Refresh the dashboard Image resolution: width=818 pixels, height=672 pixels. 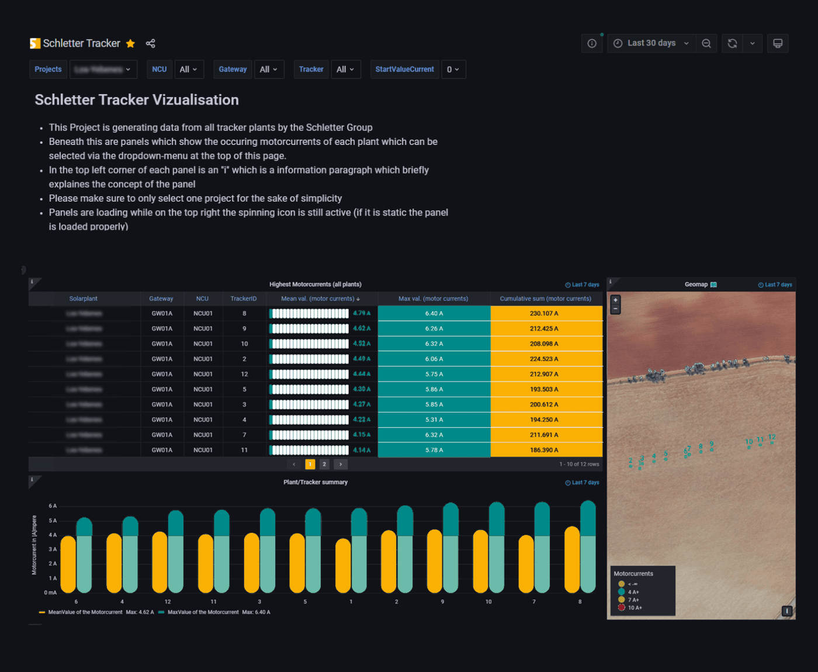click(x=732, y=43)
